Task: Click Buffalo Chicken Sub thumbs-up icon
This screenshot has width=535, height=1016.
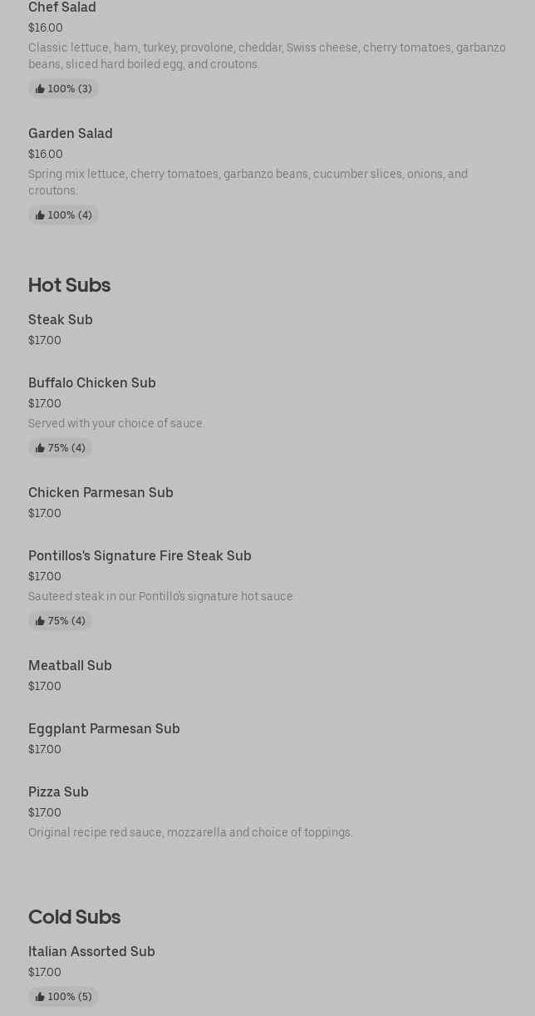Action: point(40,448)
